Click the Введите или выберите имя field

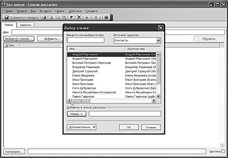click(86, 40)
